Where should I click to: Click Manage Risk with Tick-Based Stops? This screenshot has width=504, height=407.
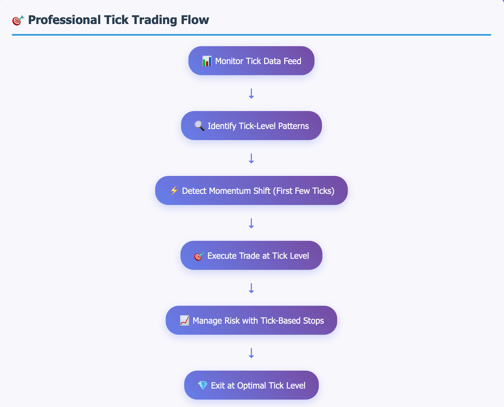point(251,320)
